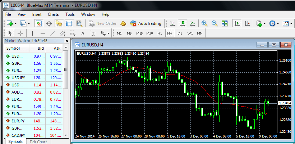Switch chart to Bar Chart
This screenshot has height=144, width=295.
(x=172, y=23)
